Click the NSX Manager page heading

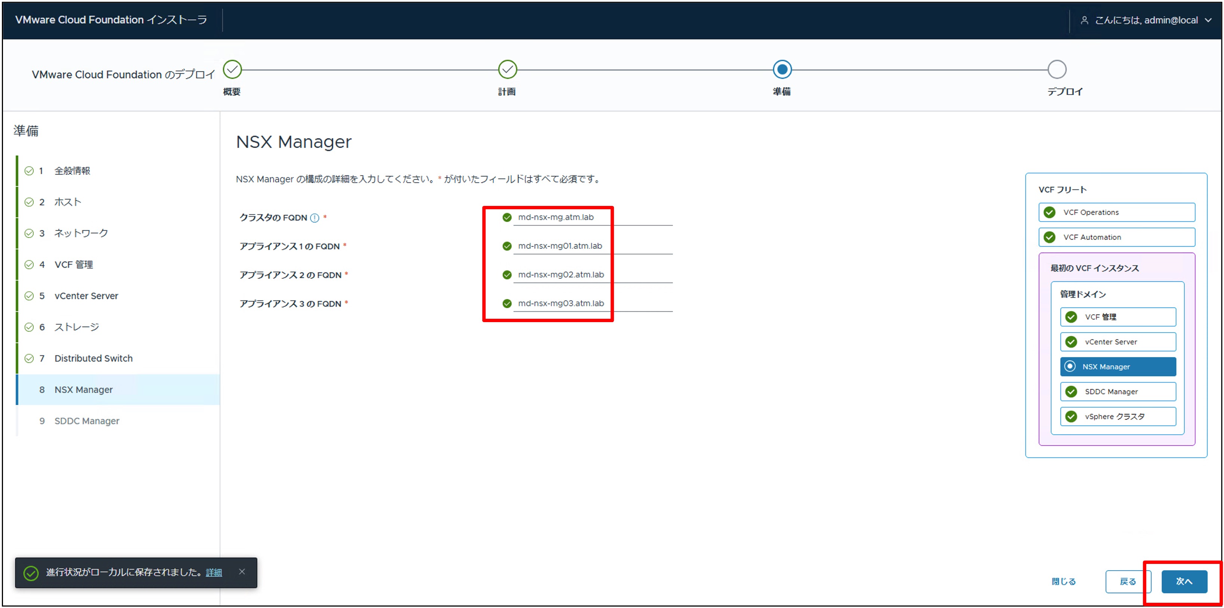[294, 142]
